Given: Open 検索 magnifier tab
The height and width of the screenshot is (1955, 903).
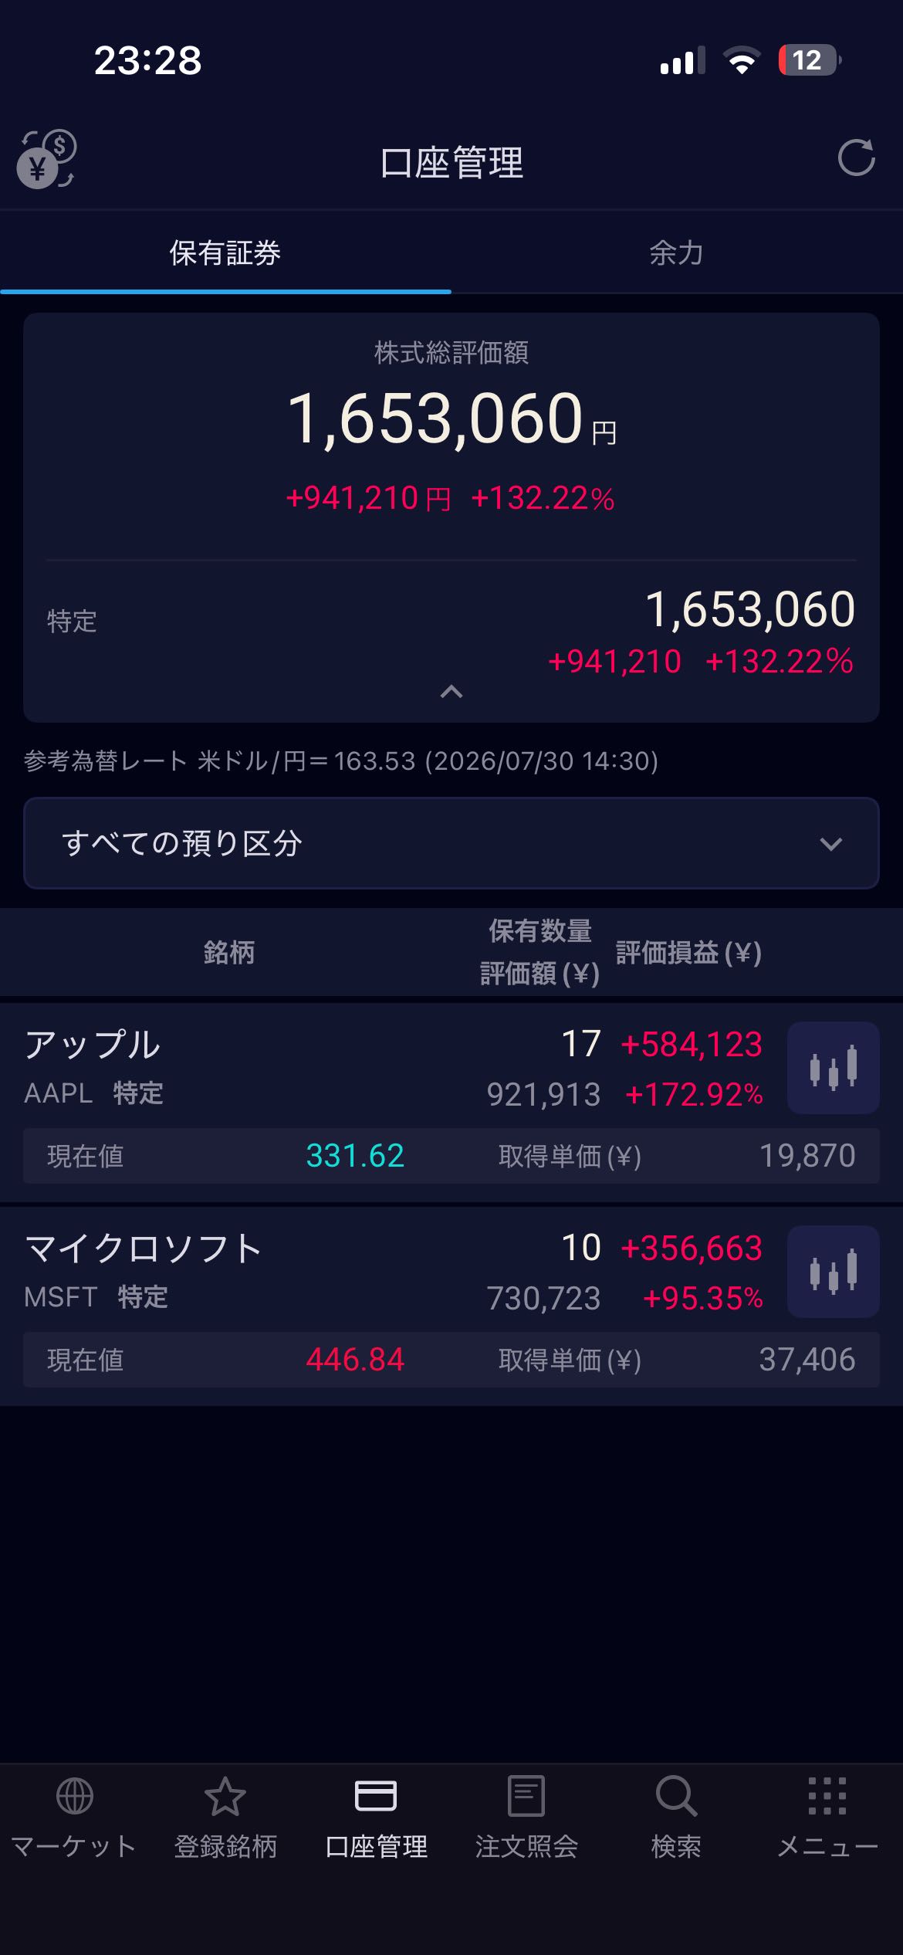Looking at the screenshot, I should [x=676, y=1818].
